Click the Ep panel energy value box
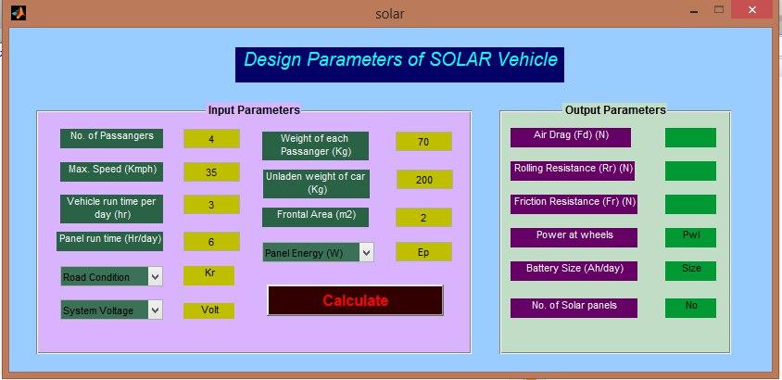 point(424,252)
